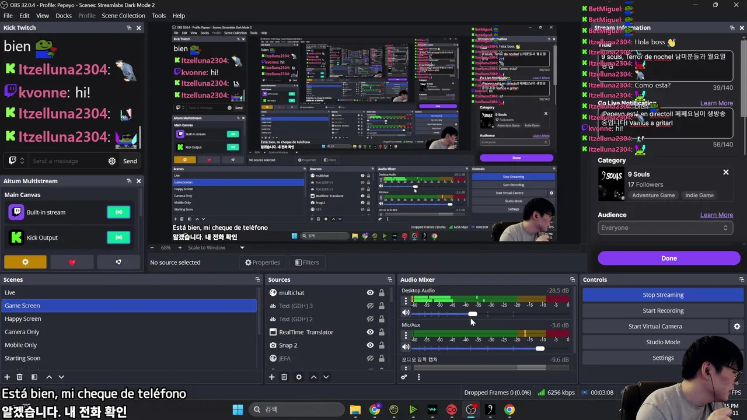Viewport: 747px width, 420px height.
Task: Open Audience Everyone dropdown
Action: coord(665,228)
